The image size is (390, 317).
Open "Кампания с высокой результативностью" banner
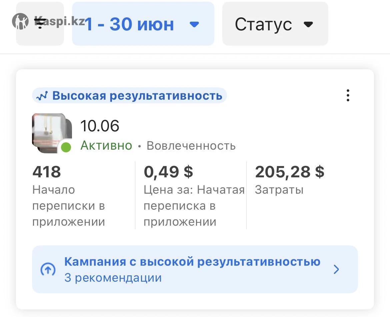[x=192, y=262]
